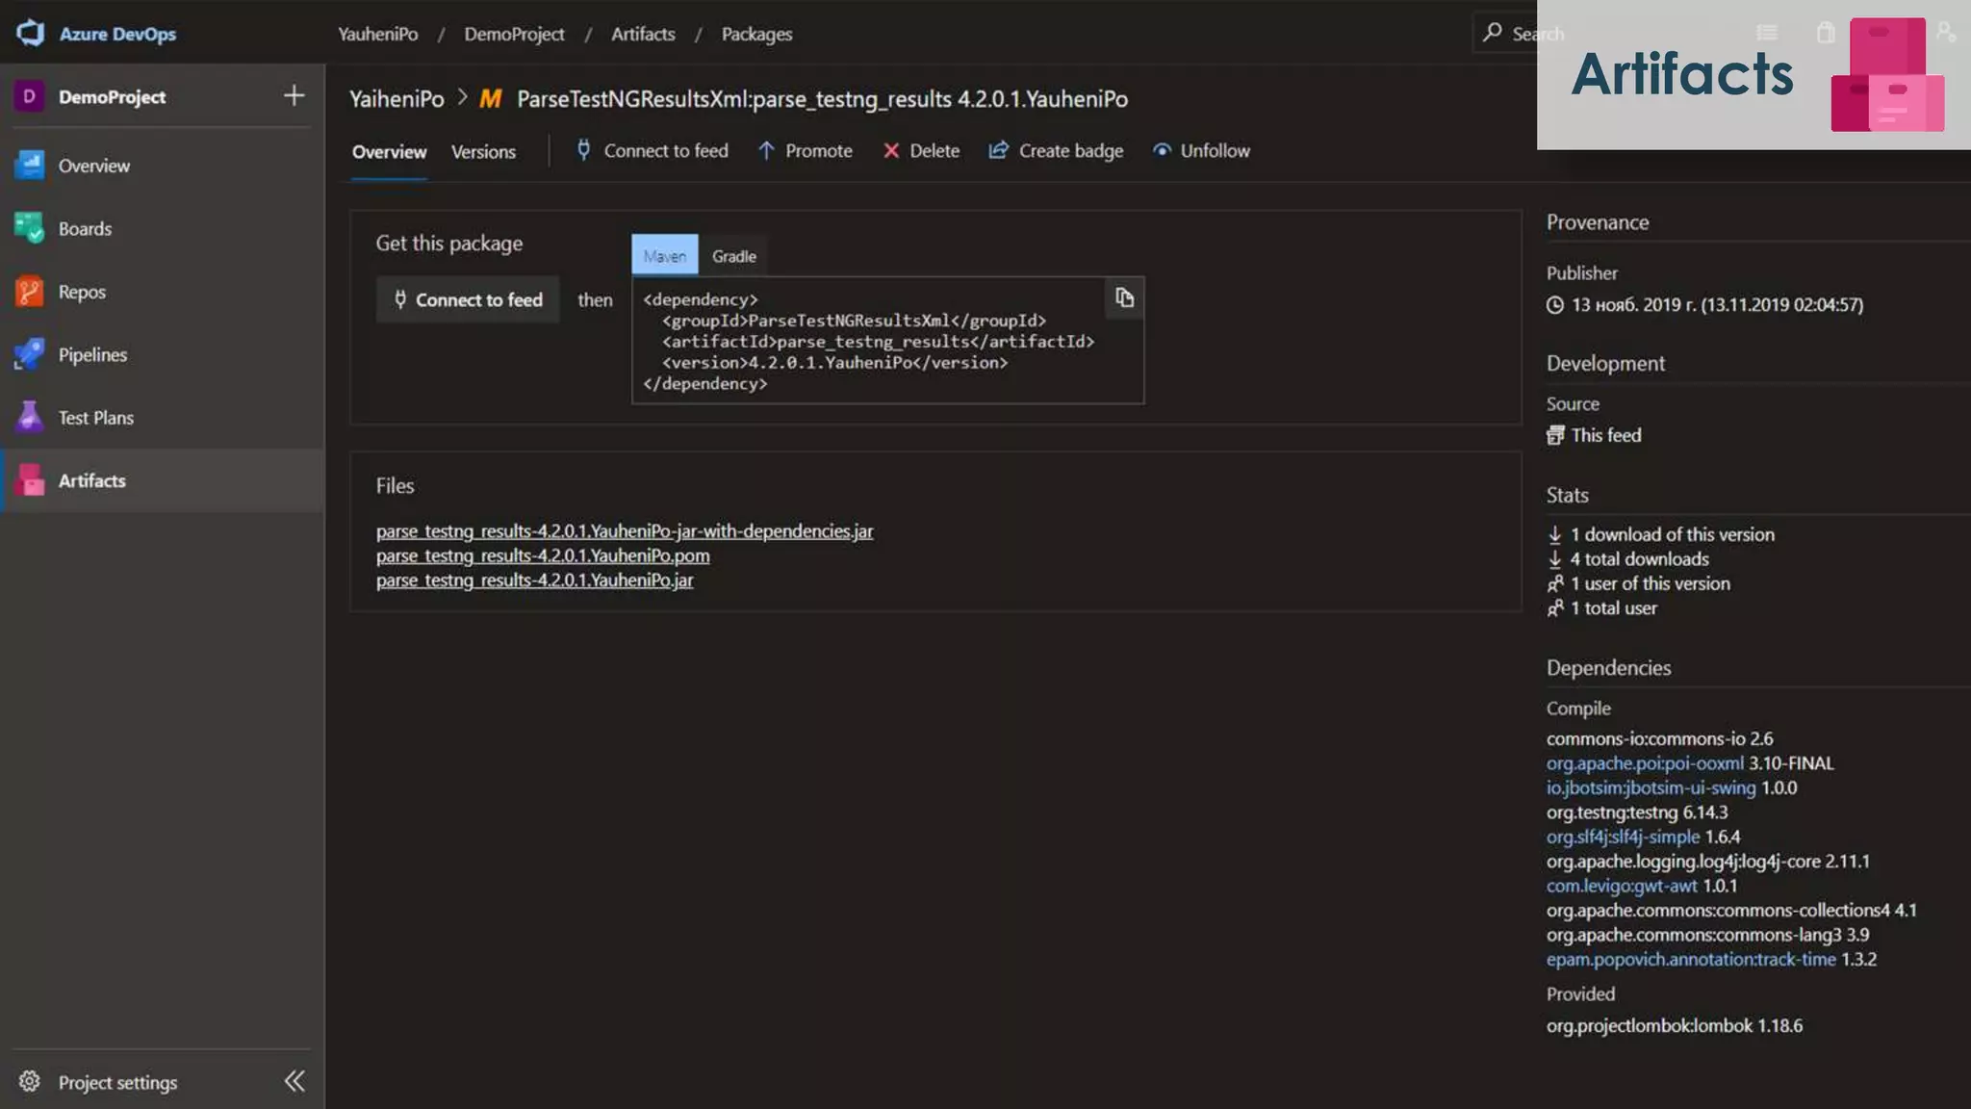
Task: Select the Maven tab
Action: click(x=664, y=256)
